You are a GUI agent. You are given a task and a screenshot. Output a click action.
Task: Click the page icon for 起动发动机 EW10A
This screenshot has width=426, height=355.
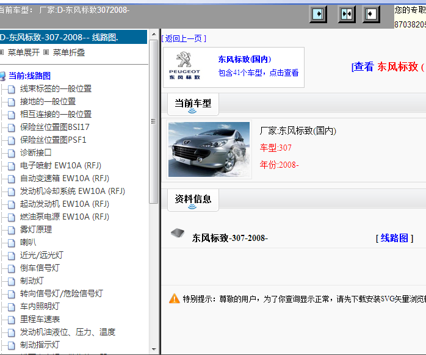coord(11,204)
